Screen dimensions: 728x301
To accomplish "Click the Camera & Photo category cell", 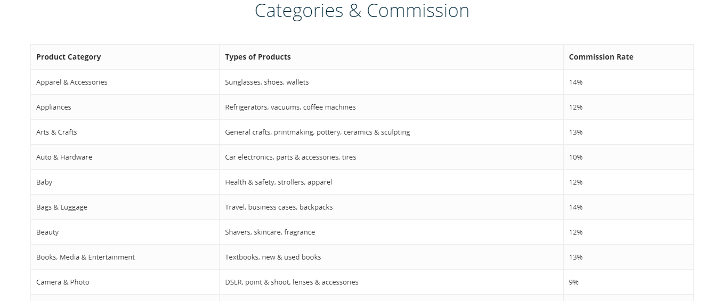I will (125, 282).
